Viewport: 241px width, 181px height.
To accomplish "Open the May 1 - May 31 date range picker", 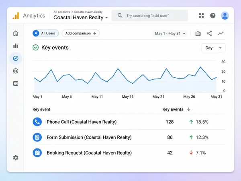I will (x=170, y=33).
